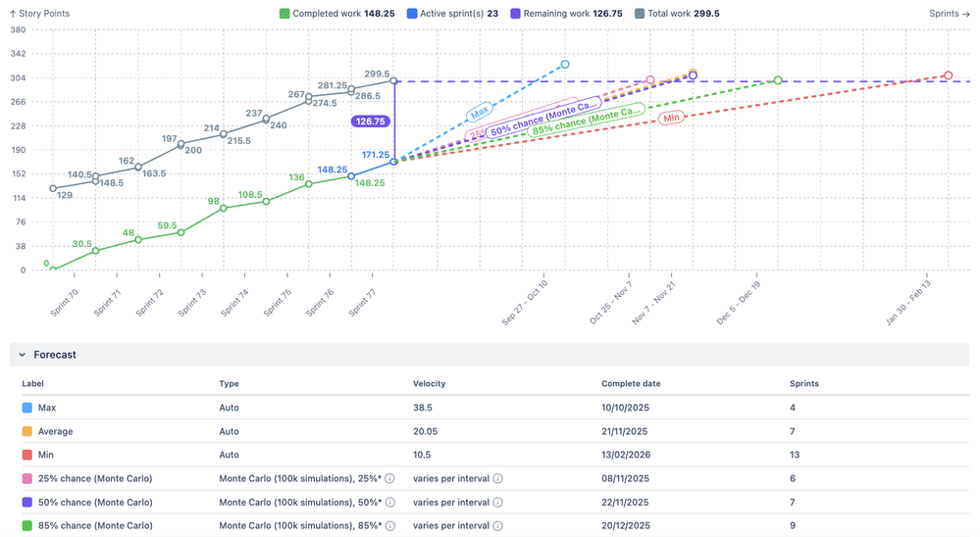Click the Max forecast blue color swatch
The height and width of the screenshot is (537, 980).
[x=27, y=408]
